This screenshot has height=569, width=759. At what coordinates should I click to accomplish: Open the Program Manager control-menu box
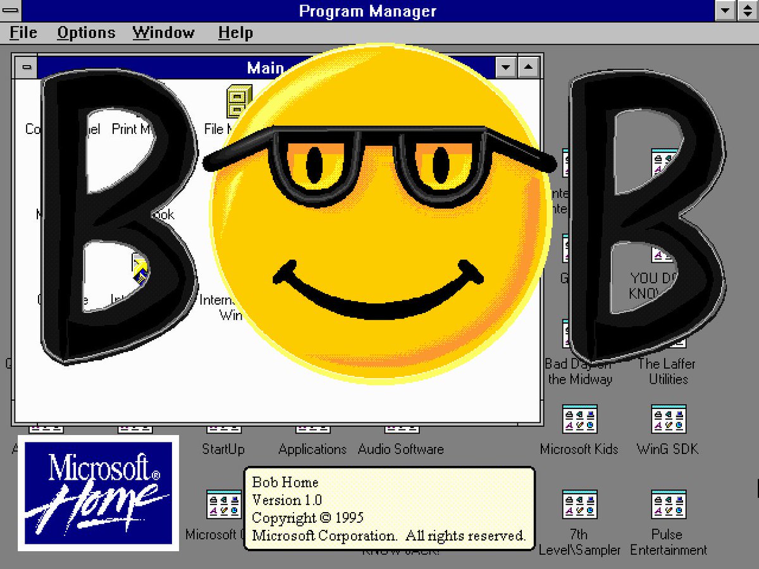coord(11,10)
